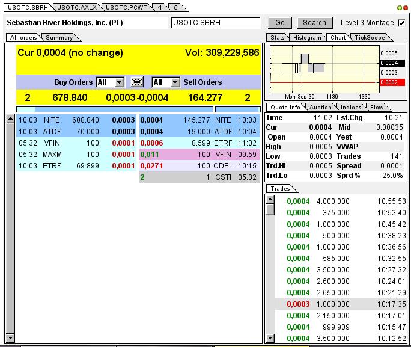Click the black 0,0004 price marker on chart
This screenshot has width=411, height=347.
[392, 63]
